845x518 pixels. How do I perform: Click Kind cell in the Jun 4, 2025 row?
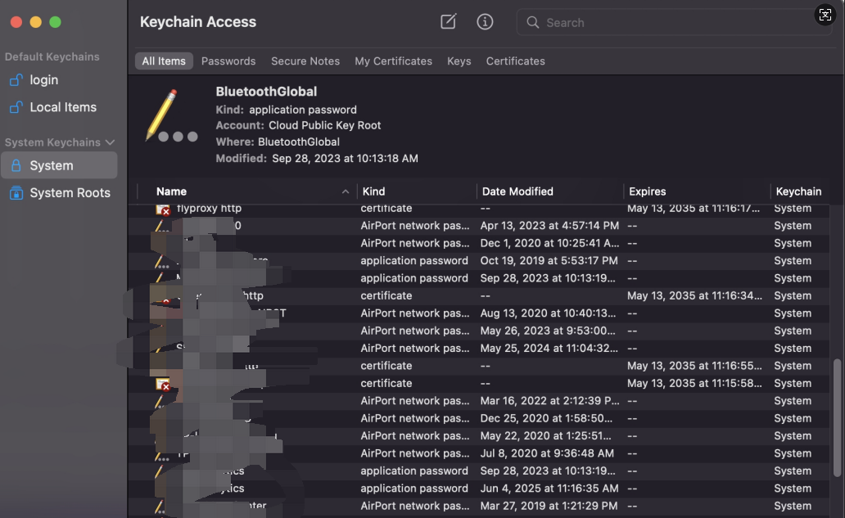[414, 489]
